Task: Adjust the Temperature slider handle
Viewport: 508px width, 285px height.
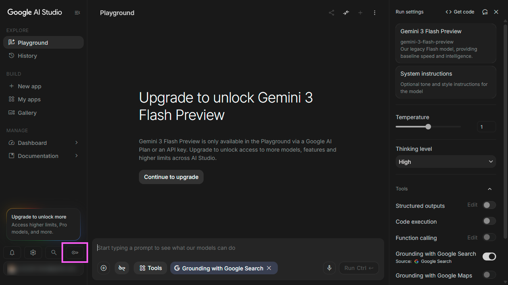Action: click(x=428, y=127)
